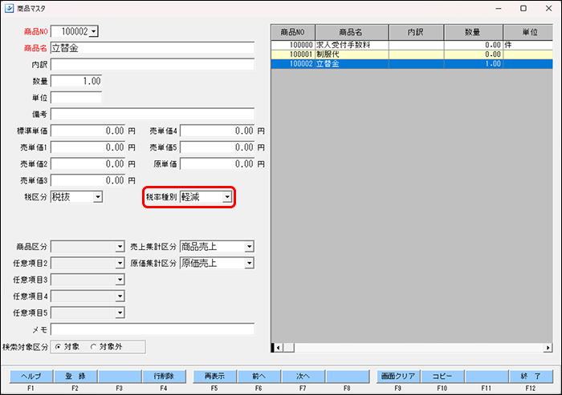Screen dimensions: 562x395
Task: Click the 終了 F12 button
Action: [531, 377]
